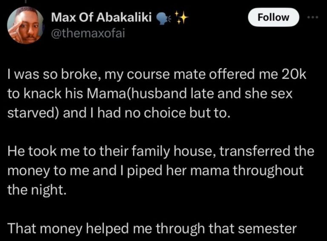Click the sparkles emoji after the display name
327x241 pixels.
click(x=181, y=17)
